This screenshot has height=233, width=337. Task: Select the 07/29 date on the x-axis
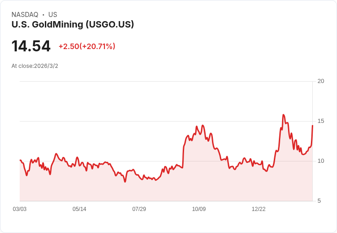pyautogui.click(x=139, y=209)
